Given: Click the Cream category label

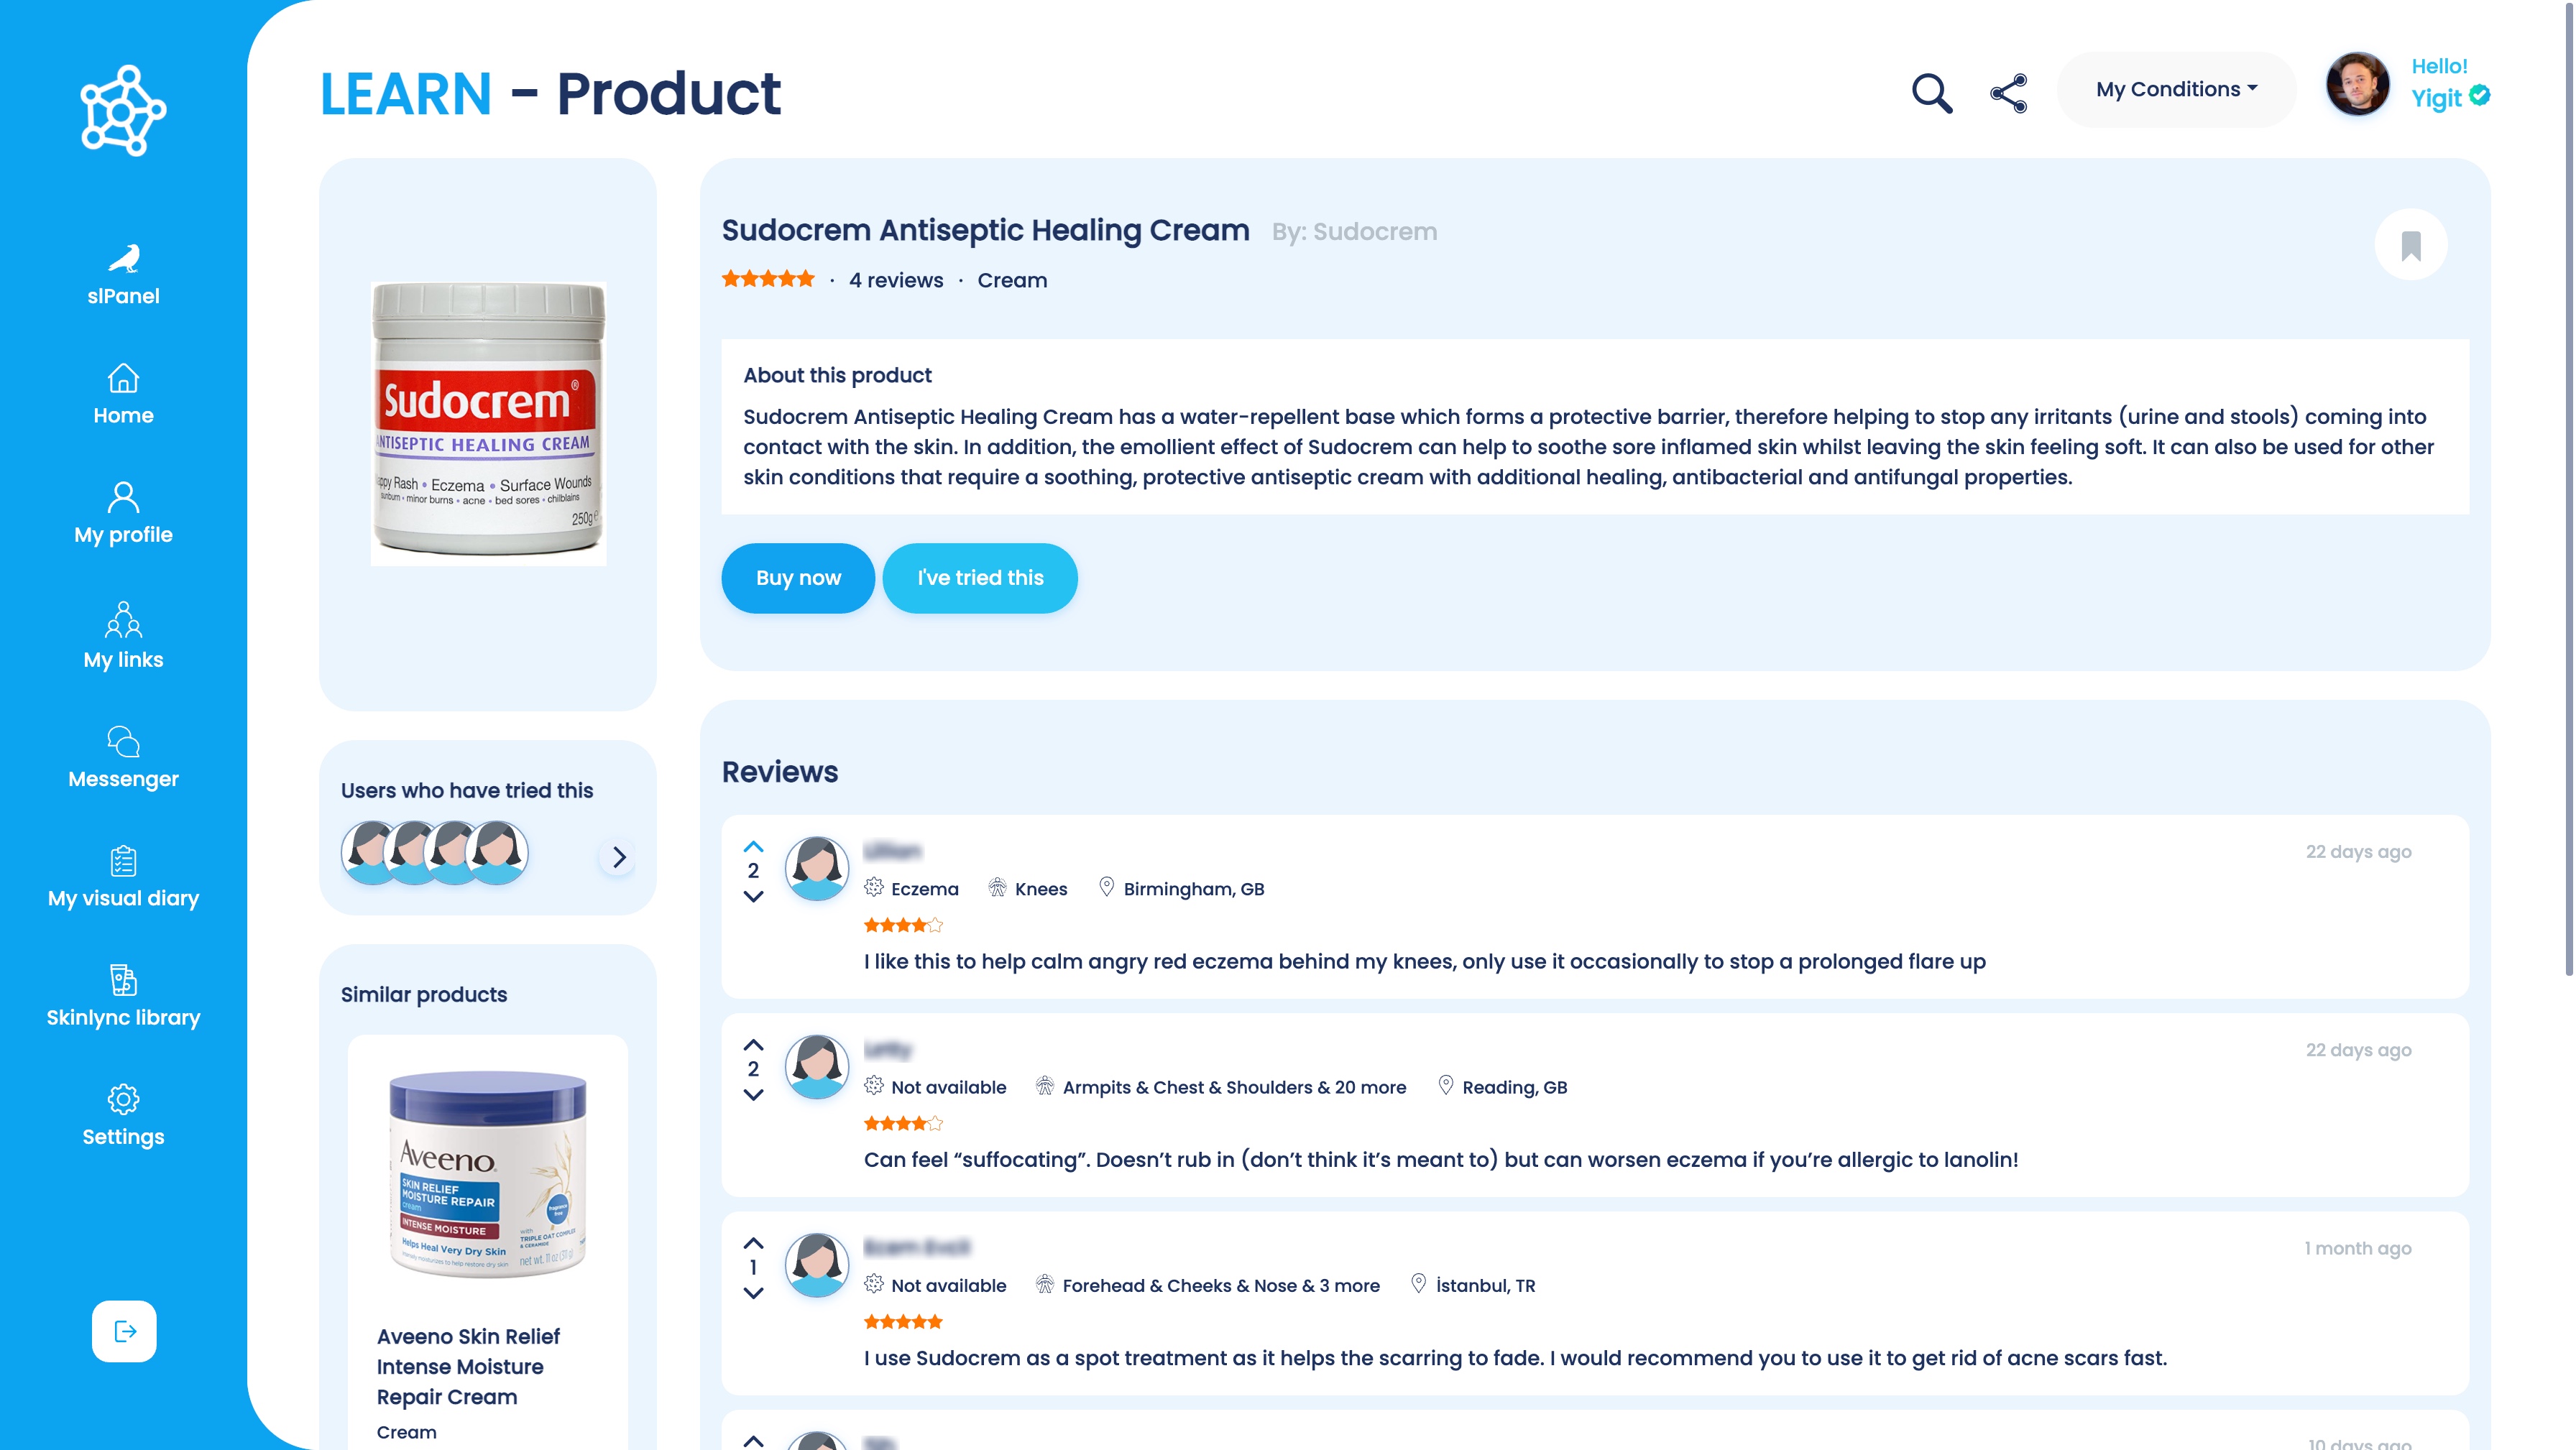Looking at the screenshot, I should [x=1012, y=281].
